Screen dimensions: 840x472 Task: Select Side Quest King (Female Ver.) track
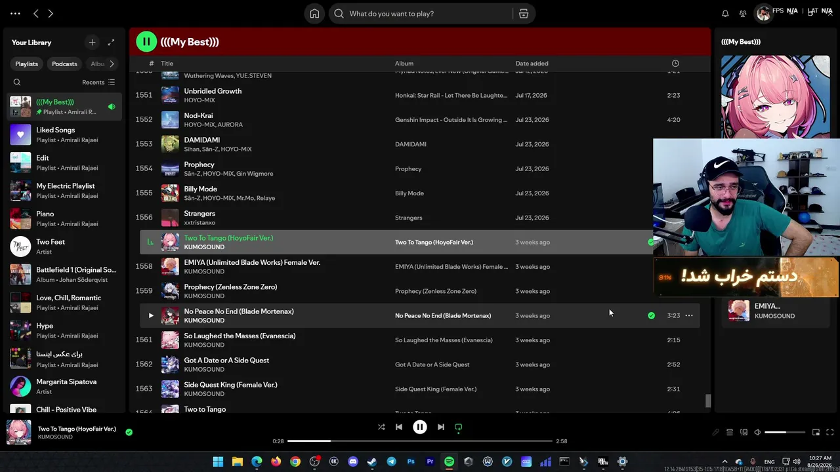click(x=230, y=385)
